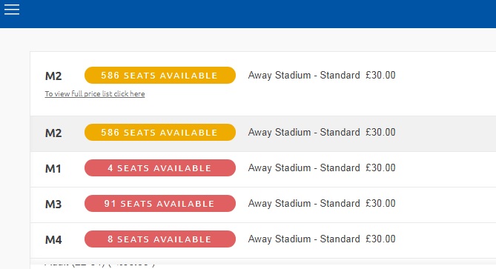Choose the 91 Seats Available badge
Image resolution: width=496 pixels, height=269 pixels.
coord(160,203)
